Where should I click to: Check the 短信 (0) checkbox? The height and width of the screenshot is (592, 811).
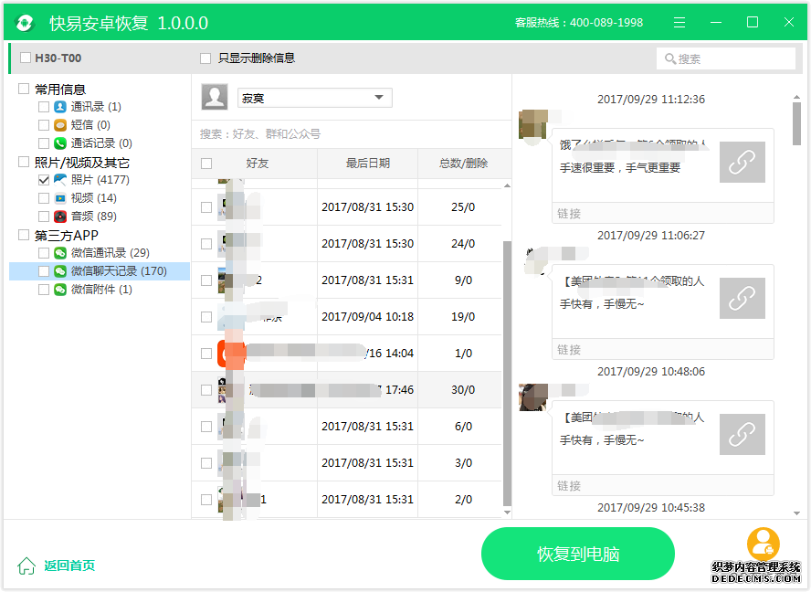(x=44, y=125)
